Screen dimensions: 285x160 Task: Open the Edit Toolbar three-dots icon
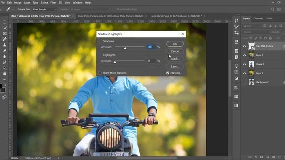coord(4,79)
